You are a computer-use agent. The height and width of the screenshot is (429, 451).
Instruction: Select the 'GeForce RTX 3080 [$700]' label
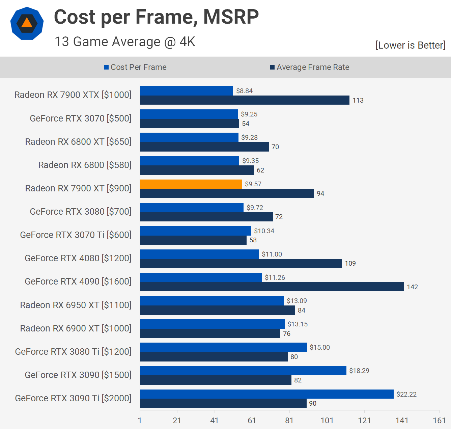pos(81,212)
